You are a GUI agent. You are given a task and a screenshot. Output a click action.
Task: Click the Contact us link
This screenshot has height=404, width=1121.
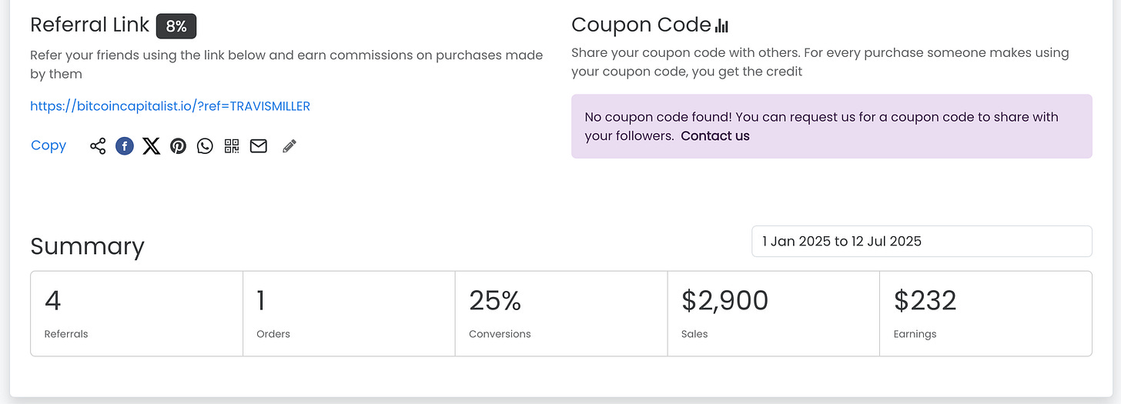pyautogui.click(x=715, y=136)
